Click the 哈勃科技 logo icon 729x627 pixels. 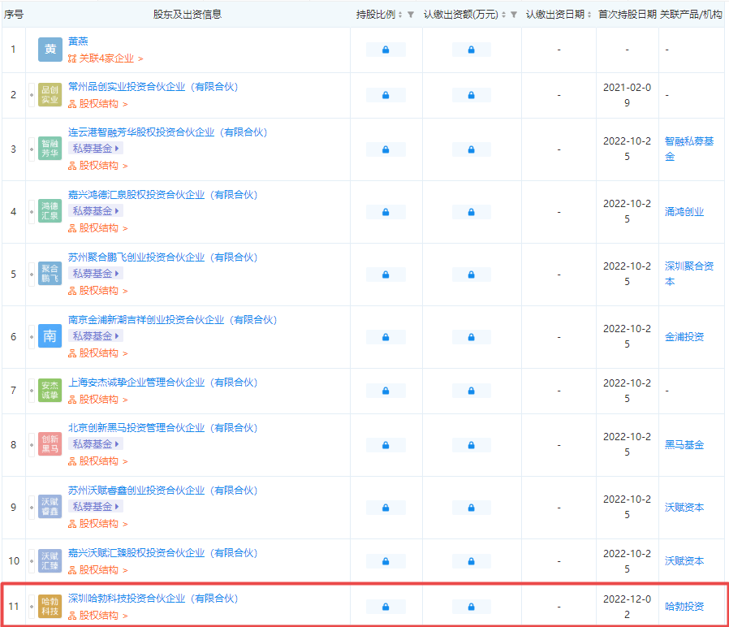[50, 607]
